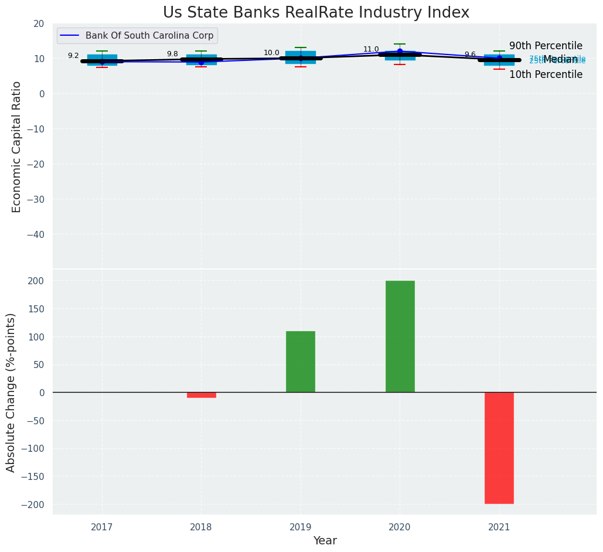Click the 2020 blue data point
Image resolution: width=603 pixels, height=552 pixels.
[400, 51]
